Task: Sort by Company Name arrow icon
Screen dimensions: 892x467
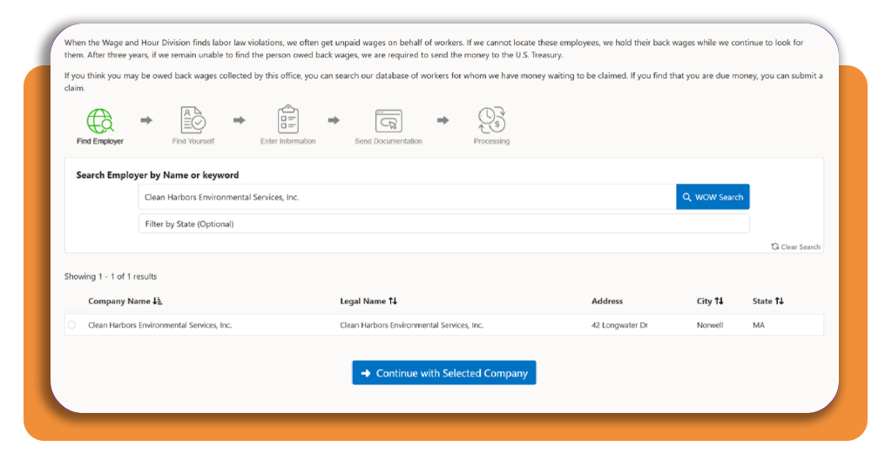Action: [158, 301]
